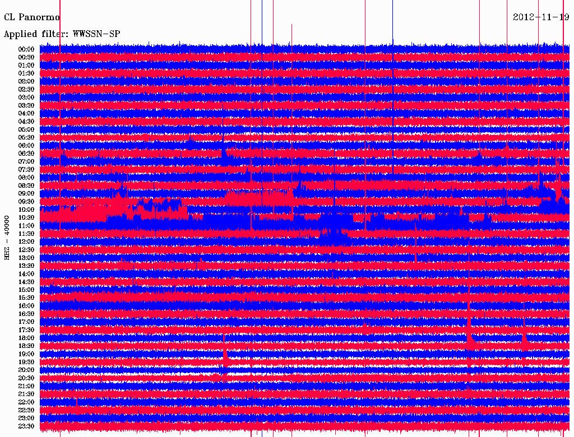Select the 08:30 time row label
This screenshot has height=437, width=574.
26,185
